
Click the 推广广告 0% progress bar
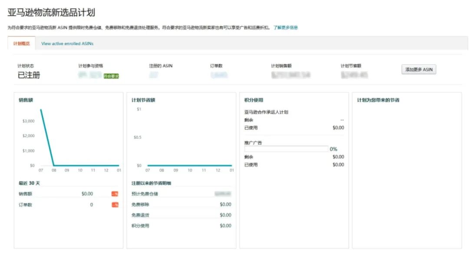(x=287, y=148)
